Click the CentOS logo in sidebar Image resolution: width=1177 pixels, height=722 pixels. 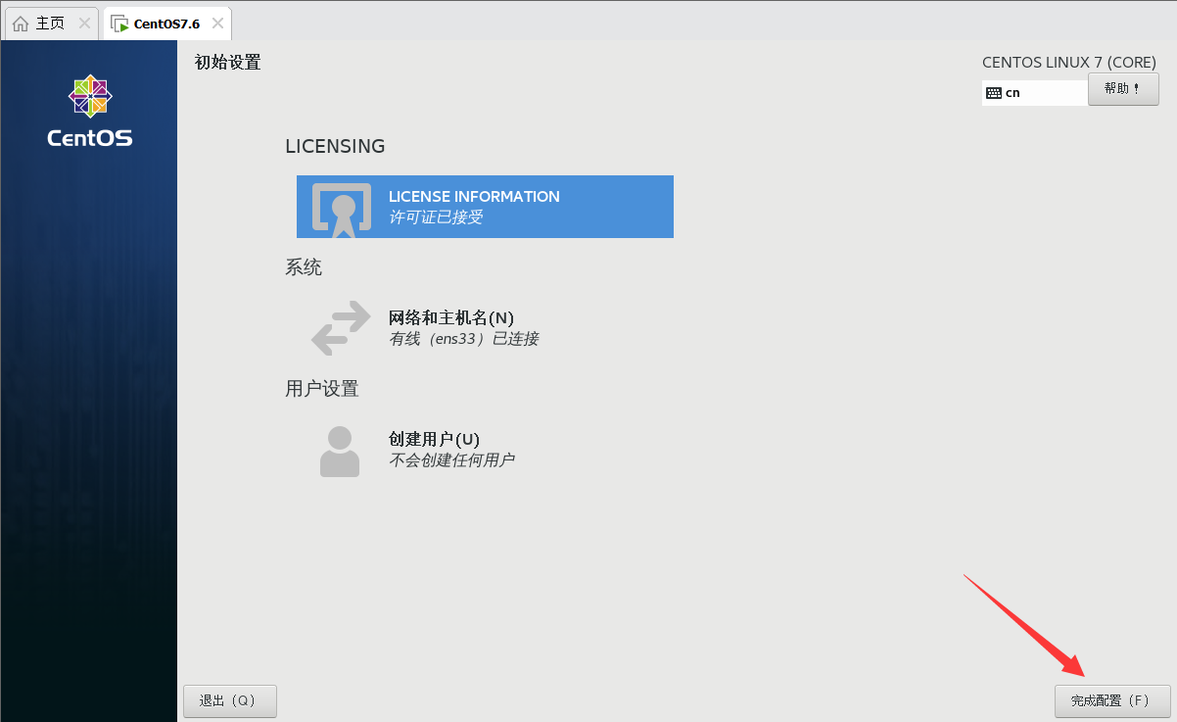90,111
